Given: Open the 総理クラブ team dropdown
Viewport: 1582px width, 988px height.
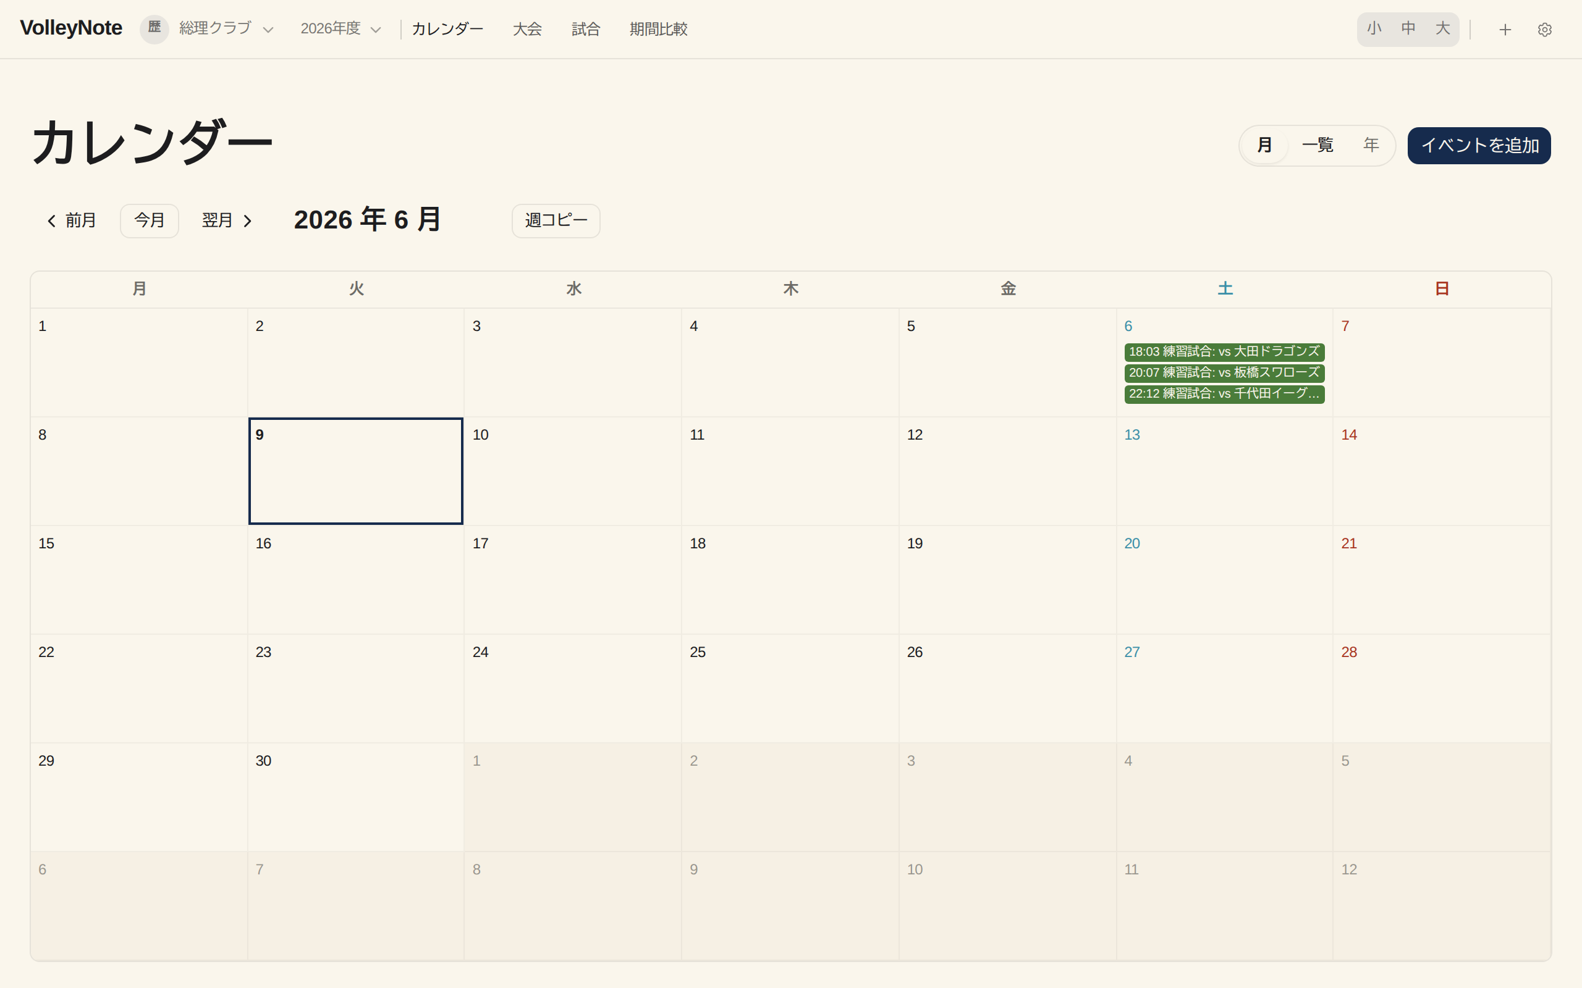Looking at the screenshot, I should coord(226,29).
